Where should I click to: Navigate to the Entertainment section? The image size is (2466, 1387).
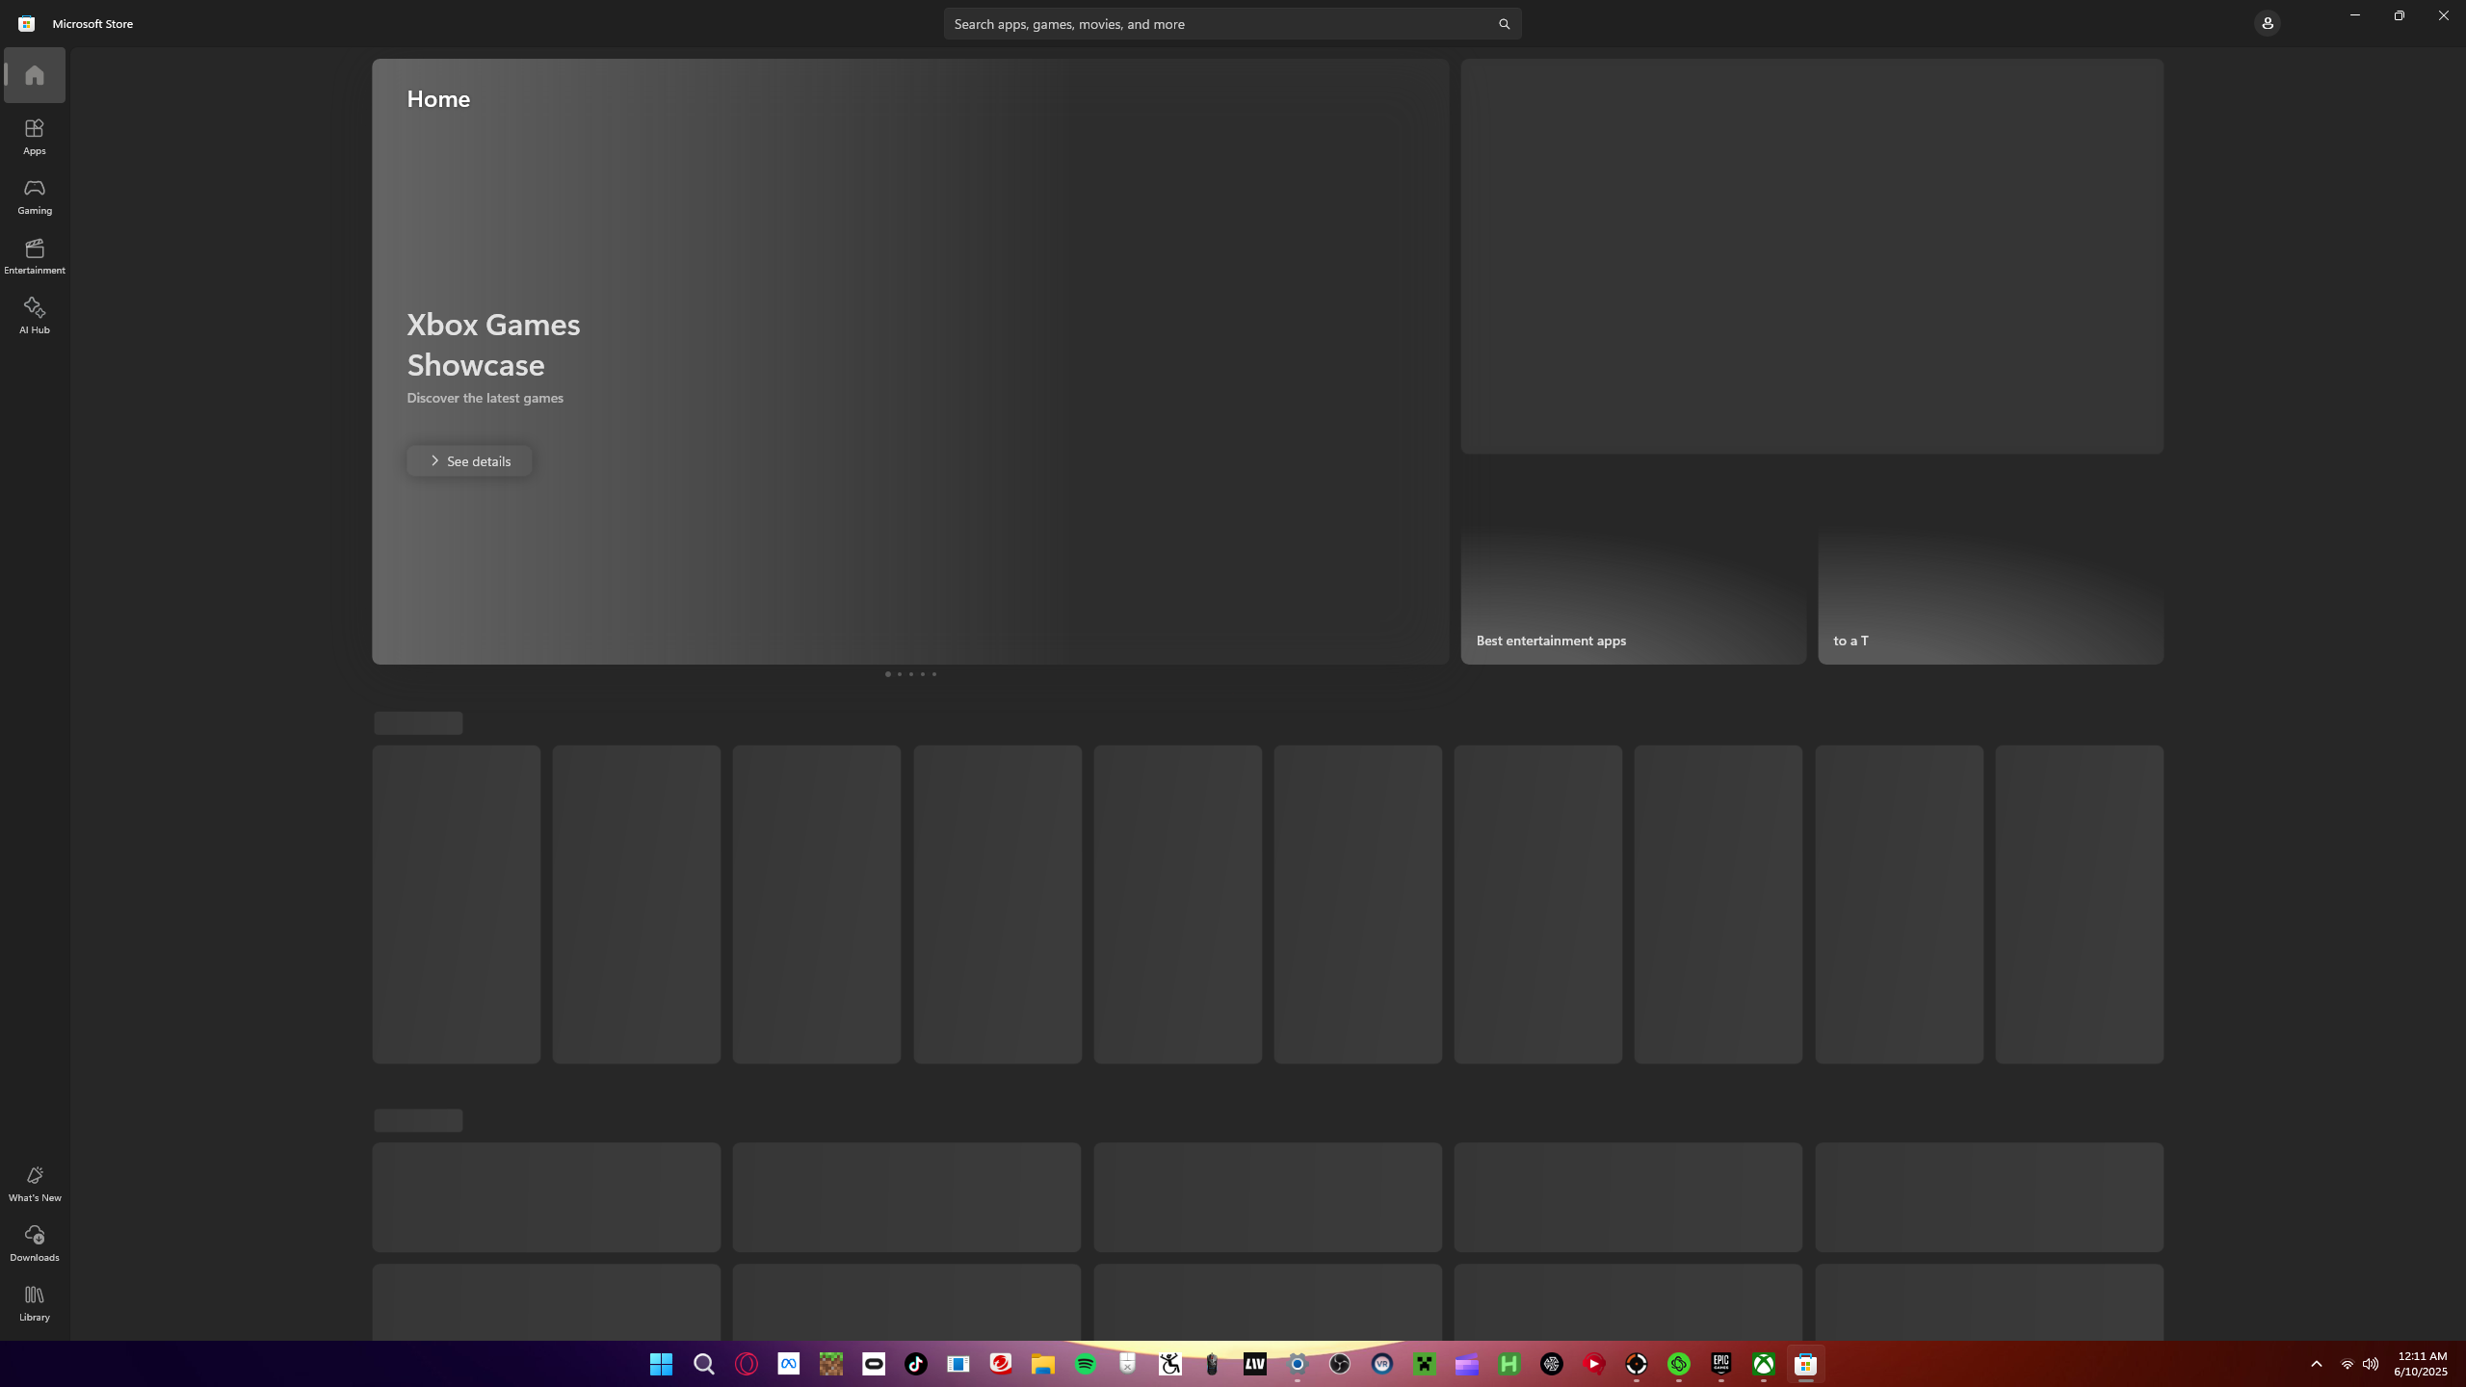coord(35,256)
